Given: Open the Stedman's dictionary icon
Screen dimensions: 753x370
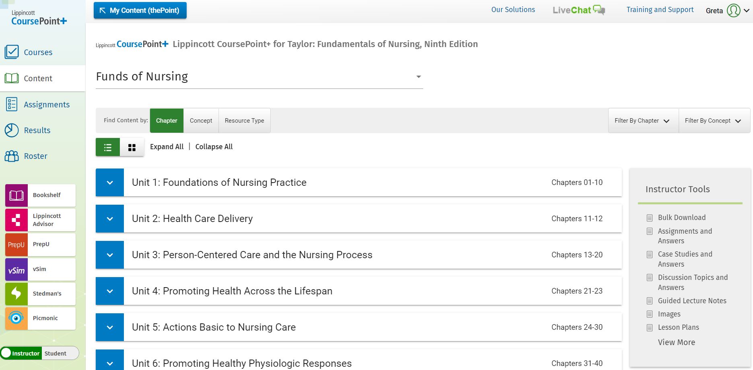Looking at the screenshot, I should [16, 294].
